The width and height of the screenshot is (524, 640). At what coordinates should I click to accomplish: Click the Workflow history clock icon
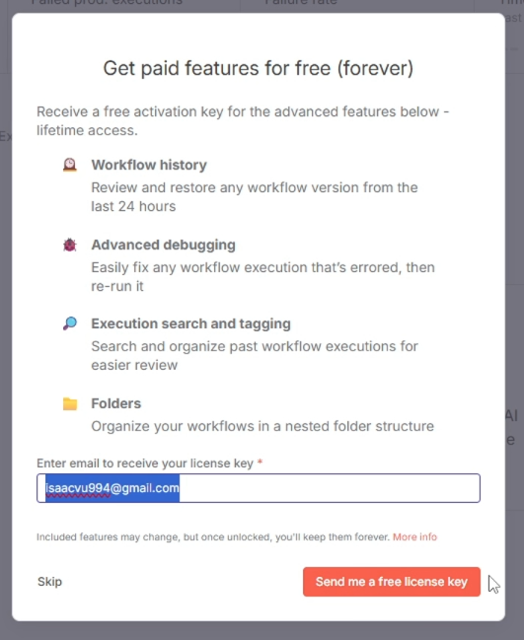(70, 165)
